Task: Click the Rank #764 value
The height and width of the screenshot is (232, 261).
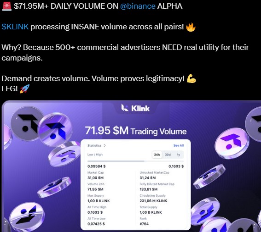Action: coord(144,224)
